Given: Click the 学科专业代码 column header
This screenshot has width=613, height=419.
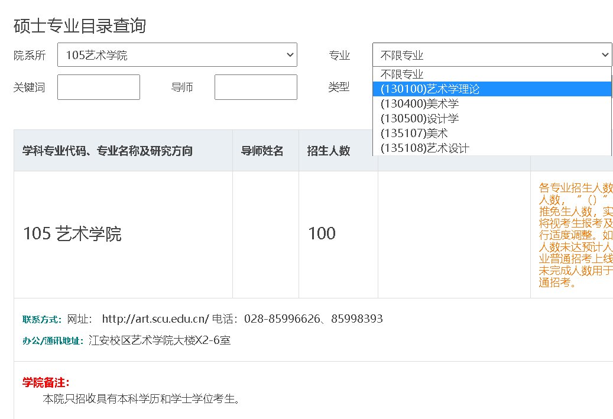Looking at the screenshot, I should (x=106, y=150).
